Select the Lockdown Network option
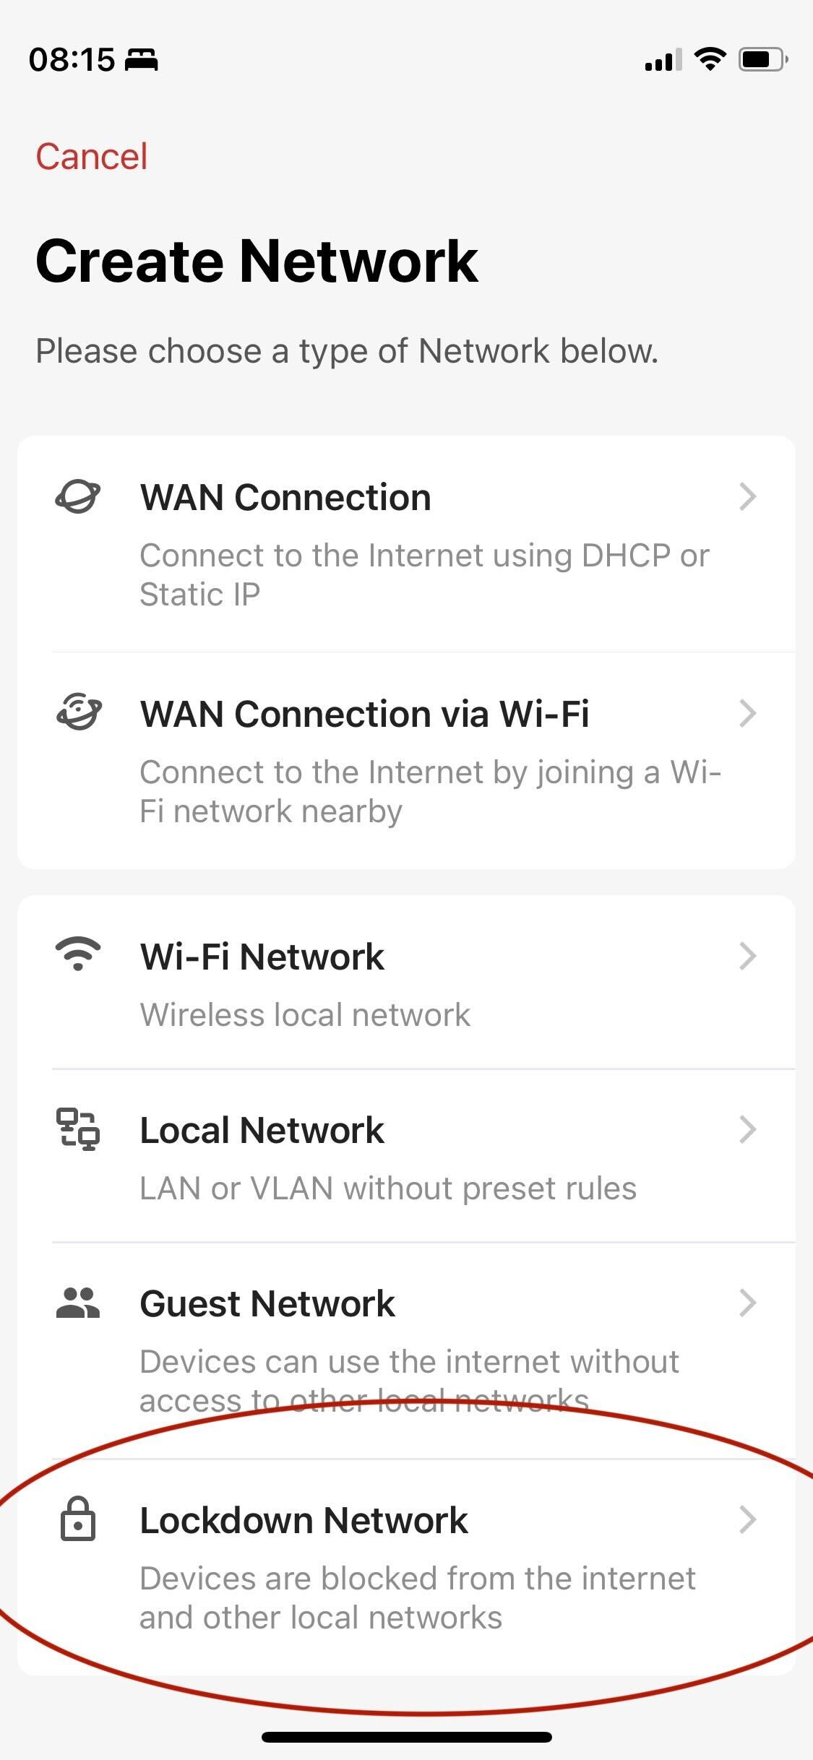Screen dimensions: 813x1760 coord(304,1520)
